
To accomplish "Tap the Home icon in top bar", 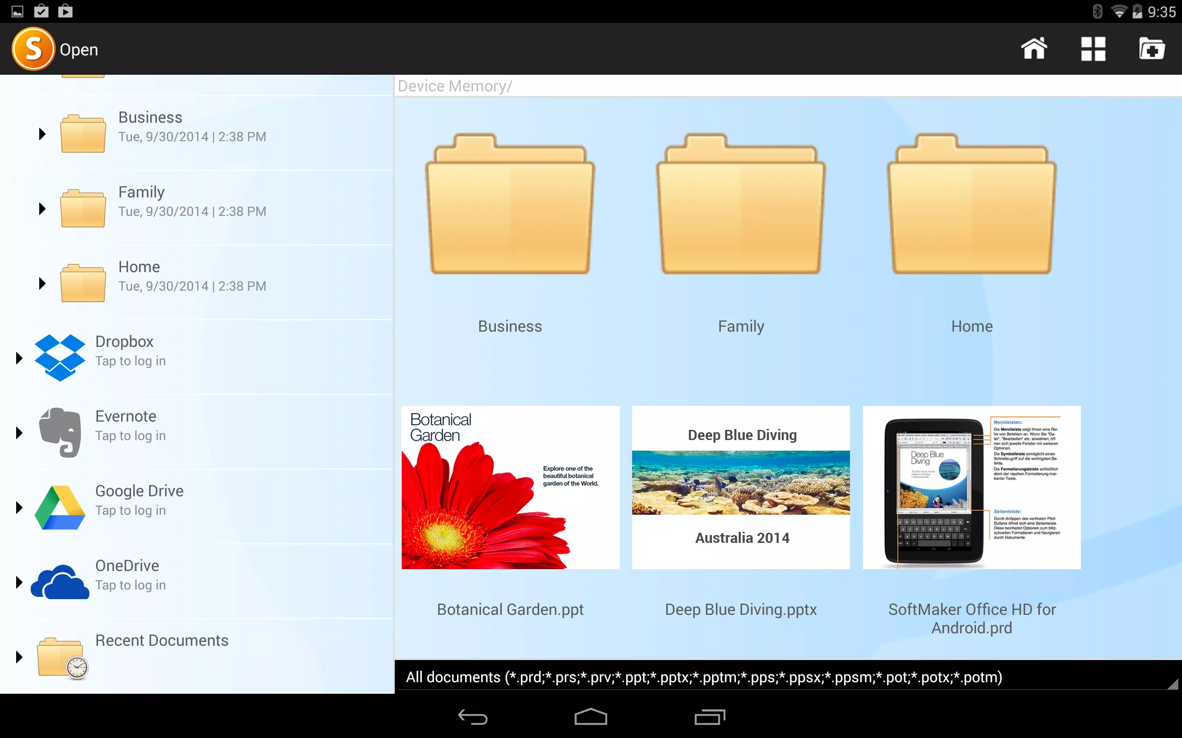I will pos(1034,49).
